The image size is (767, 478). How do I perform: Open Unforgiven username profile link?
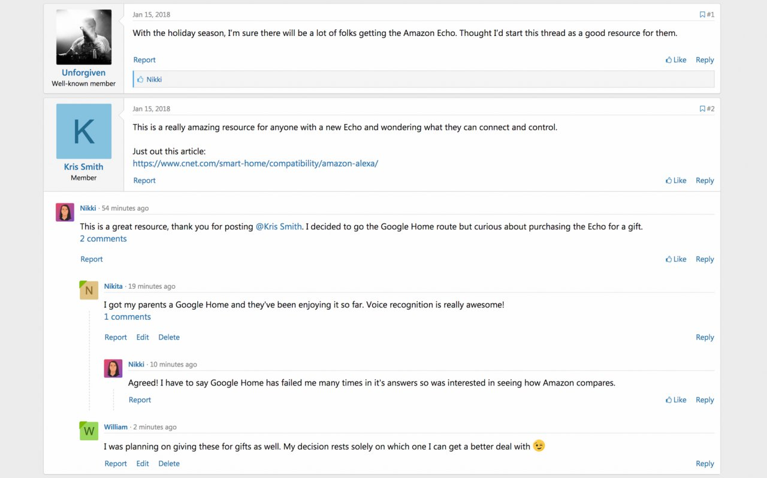[84, 73]
